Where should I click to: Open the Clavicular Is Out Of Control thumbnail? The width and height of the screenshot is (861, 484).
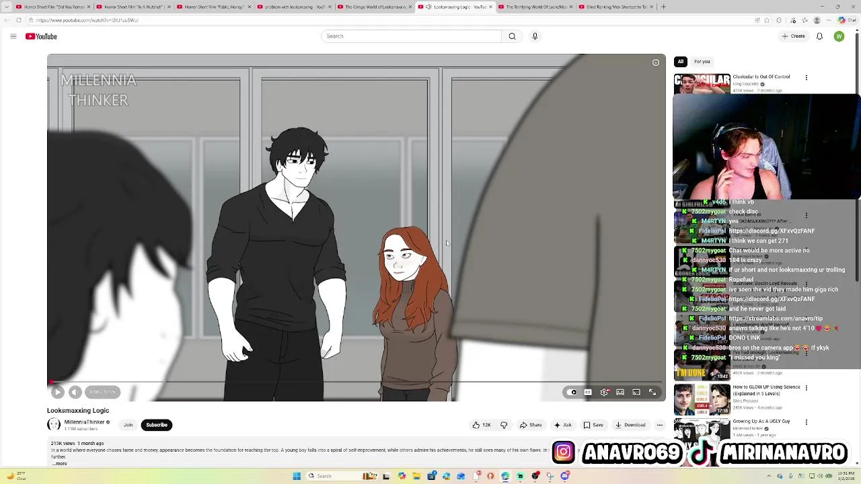[x=702, y=83]
